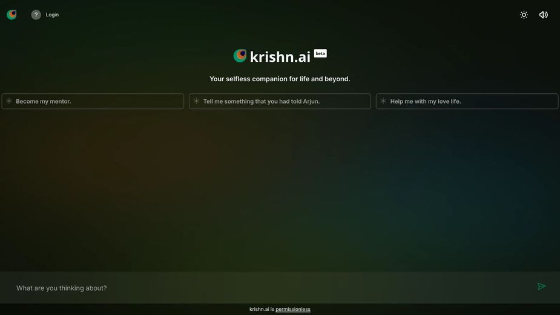
Task: Click the krishn.ai heading text
Action: tap(280, 57)
